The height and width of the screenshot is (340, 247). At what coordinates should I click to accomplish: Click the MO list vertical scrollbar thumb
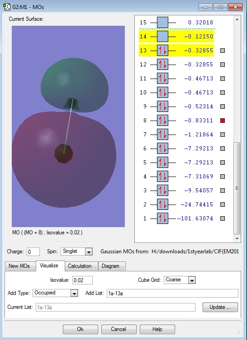(x=237, y=188)
